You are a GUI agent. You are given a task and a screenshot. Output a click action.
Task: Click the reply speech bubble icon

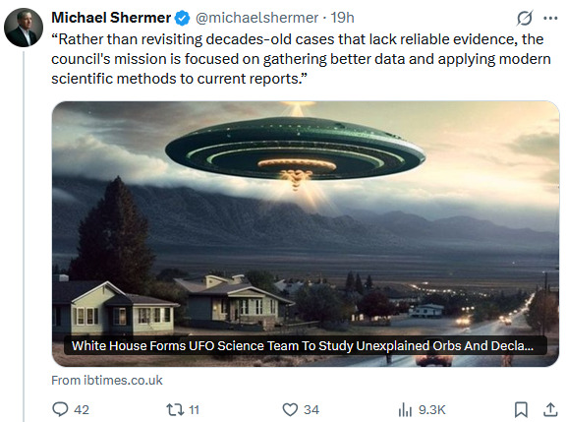coord(60,410)
